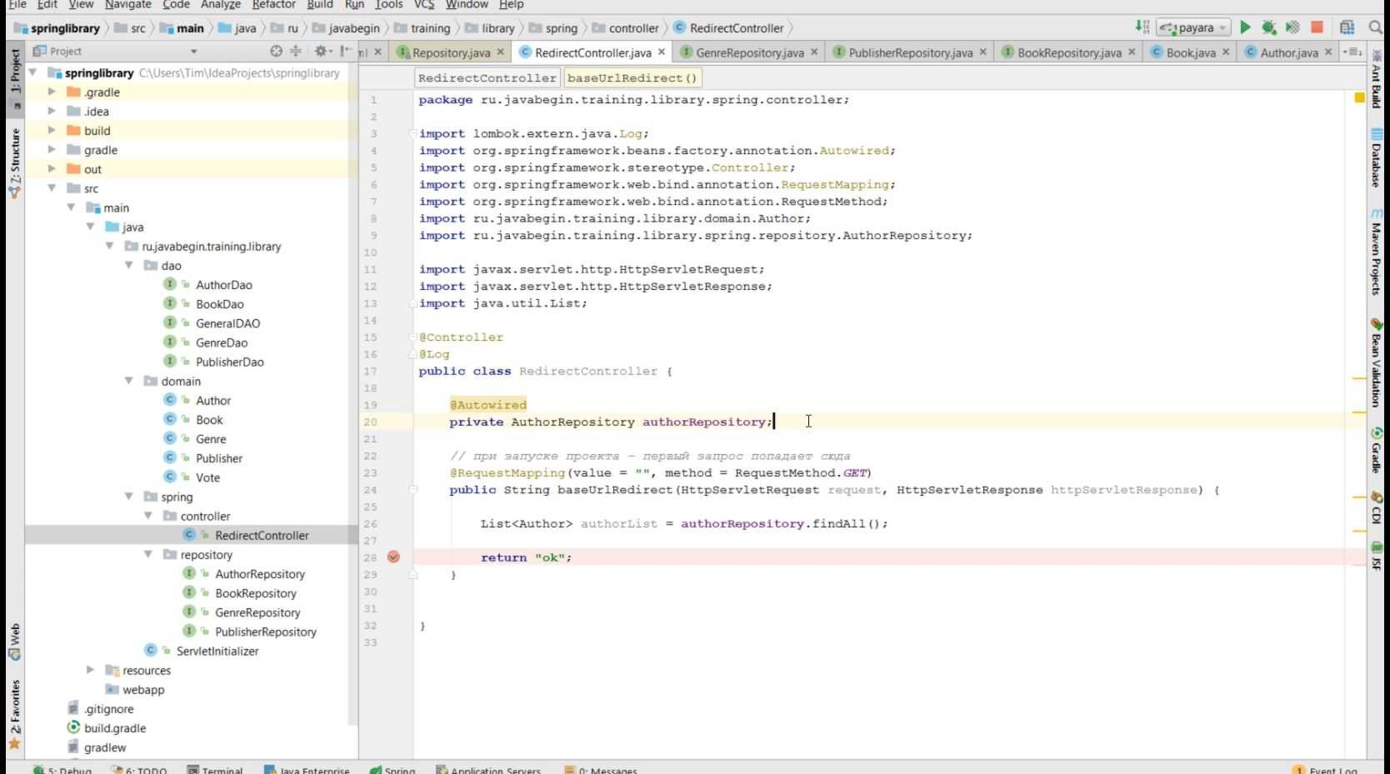
Task: Open the Event Log
Action: [x=1325, y=769]
